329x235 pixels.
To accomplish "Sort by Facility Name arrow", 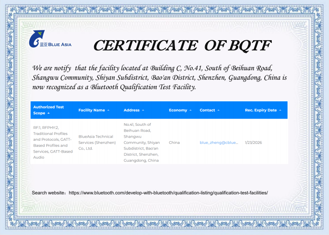I will coord(108,110).
